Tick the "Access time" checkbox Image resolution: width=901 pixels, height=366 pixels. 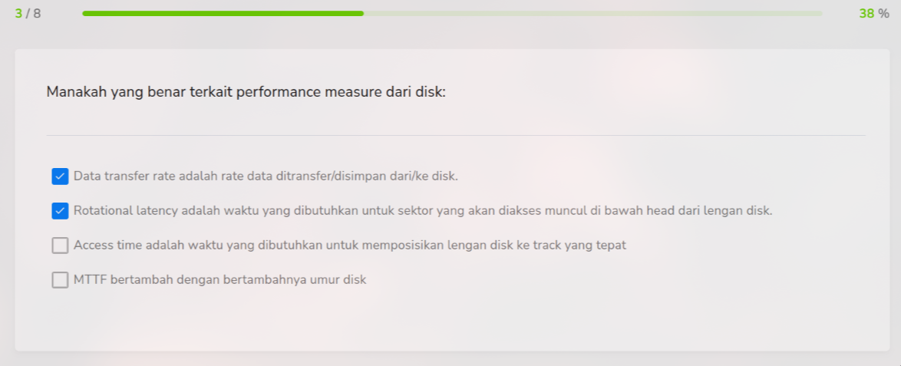point(60,246)
